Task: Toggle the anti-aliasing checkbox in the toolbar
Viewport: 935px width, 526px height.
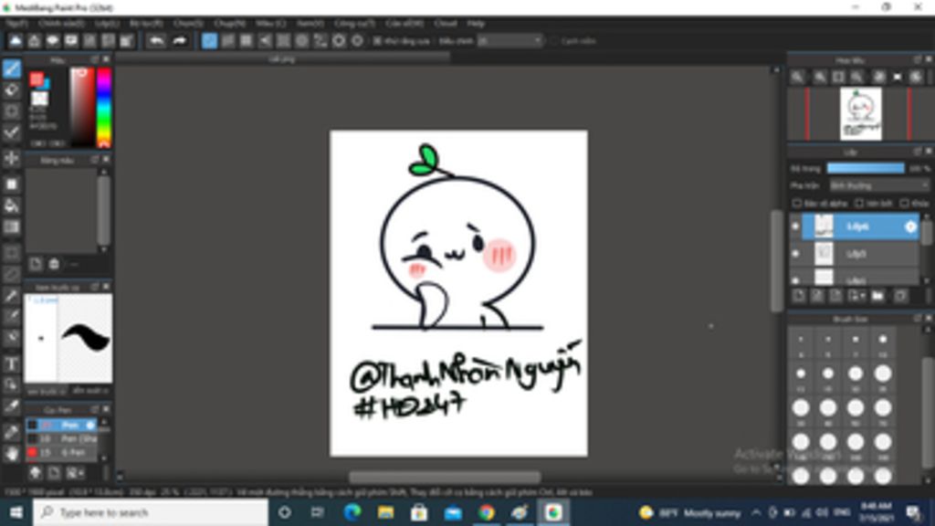Action: (x=377, y=41)
